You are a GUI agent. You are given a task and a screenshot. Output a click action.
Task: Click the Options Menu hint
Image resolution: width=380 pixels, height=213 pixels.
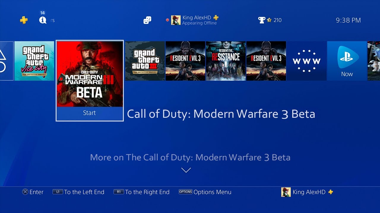[x=205, y=192]
